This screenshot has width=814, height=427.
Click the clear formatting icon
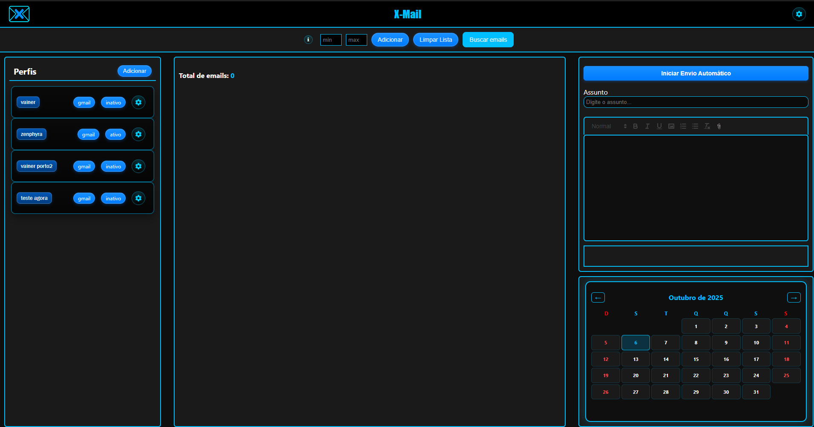click(x=707, y=126)
